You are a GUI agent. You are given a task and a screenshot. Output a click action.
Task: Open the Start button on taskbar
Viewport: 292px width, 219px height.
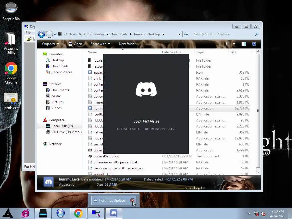7,213
